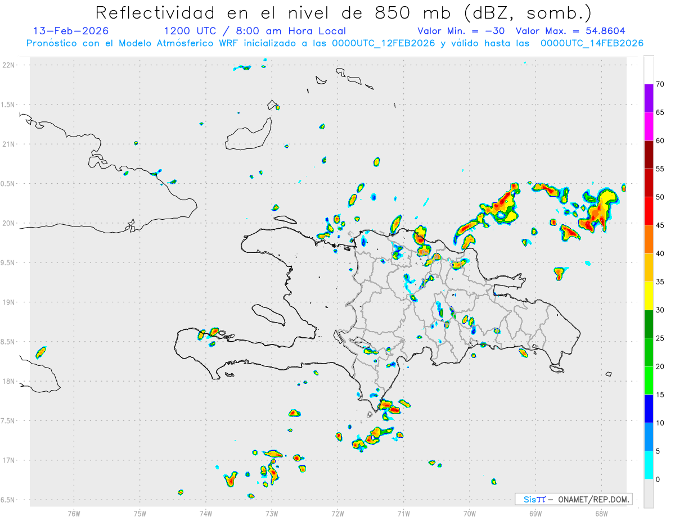
Task: Click the '69W' longitude label
Action: coord(535,514)
